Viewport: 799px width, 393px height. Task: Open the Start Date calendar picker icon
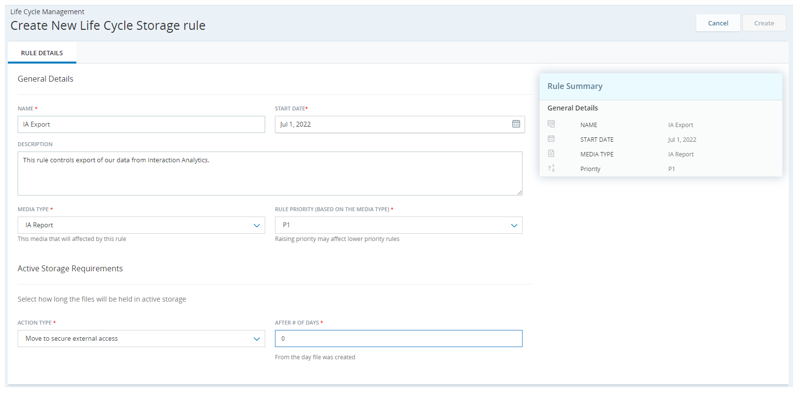pos(516,124)
